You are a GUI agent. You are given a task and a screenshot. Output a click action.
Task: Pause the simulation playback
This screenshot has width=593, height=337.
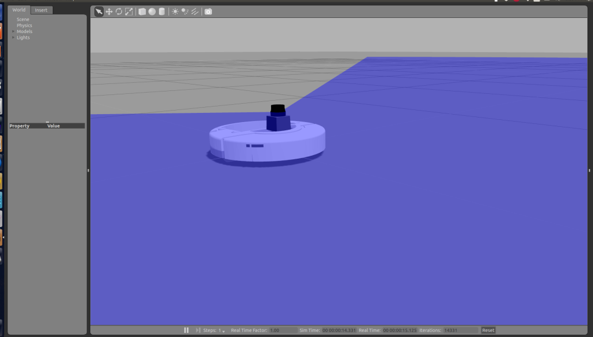point(186,330)
